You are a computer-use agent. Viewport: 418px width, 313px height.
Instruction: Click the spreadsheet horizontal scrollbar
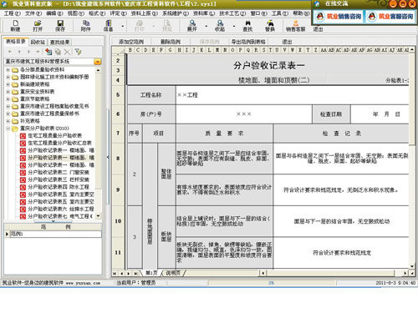333,273
